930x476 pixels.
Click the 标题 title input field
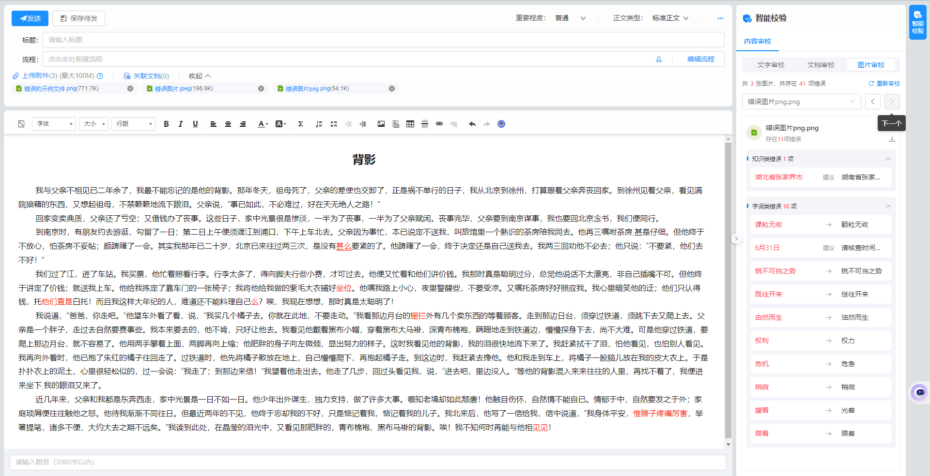[383, 40]
